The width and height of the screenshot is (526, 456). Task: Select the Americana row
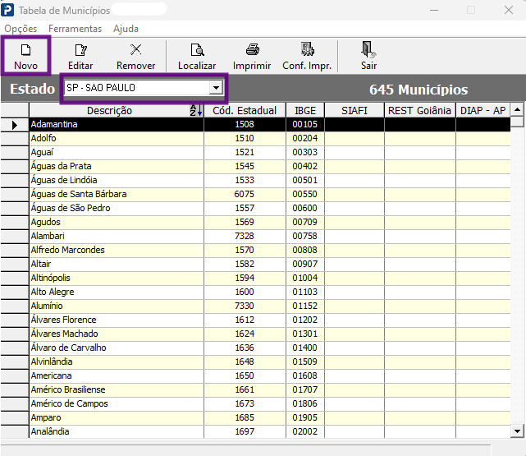[270, 375]
